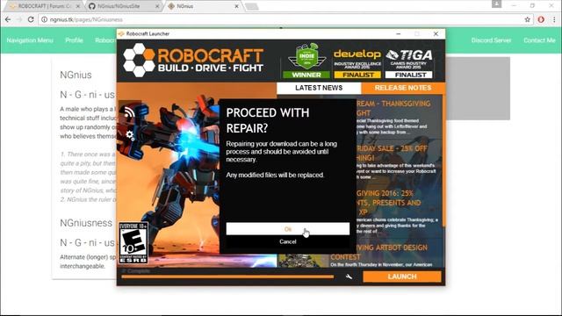Cancel the repair dialog

coord(287,241)
